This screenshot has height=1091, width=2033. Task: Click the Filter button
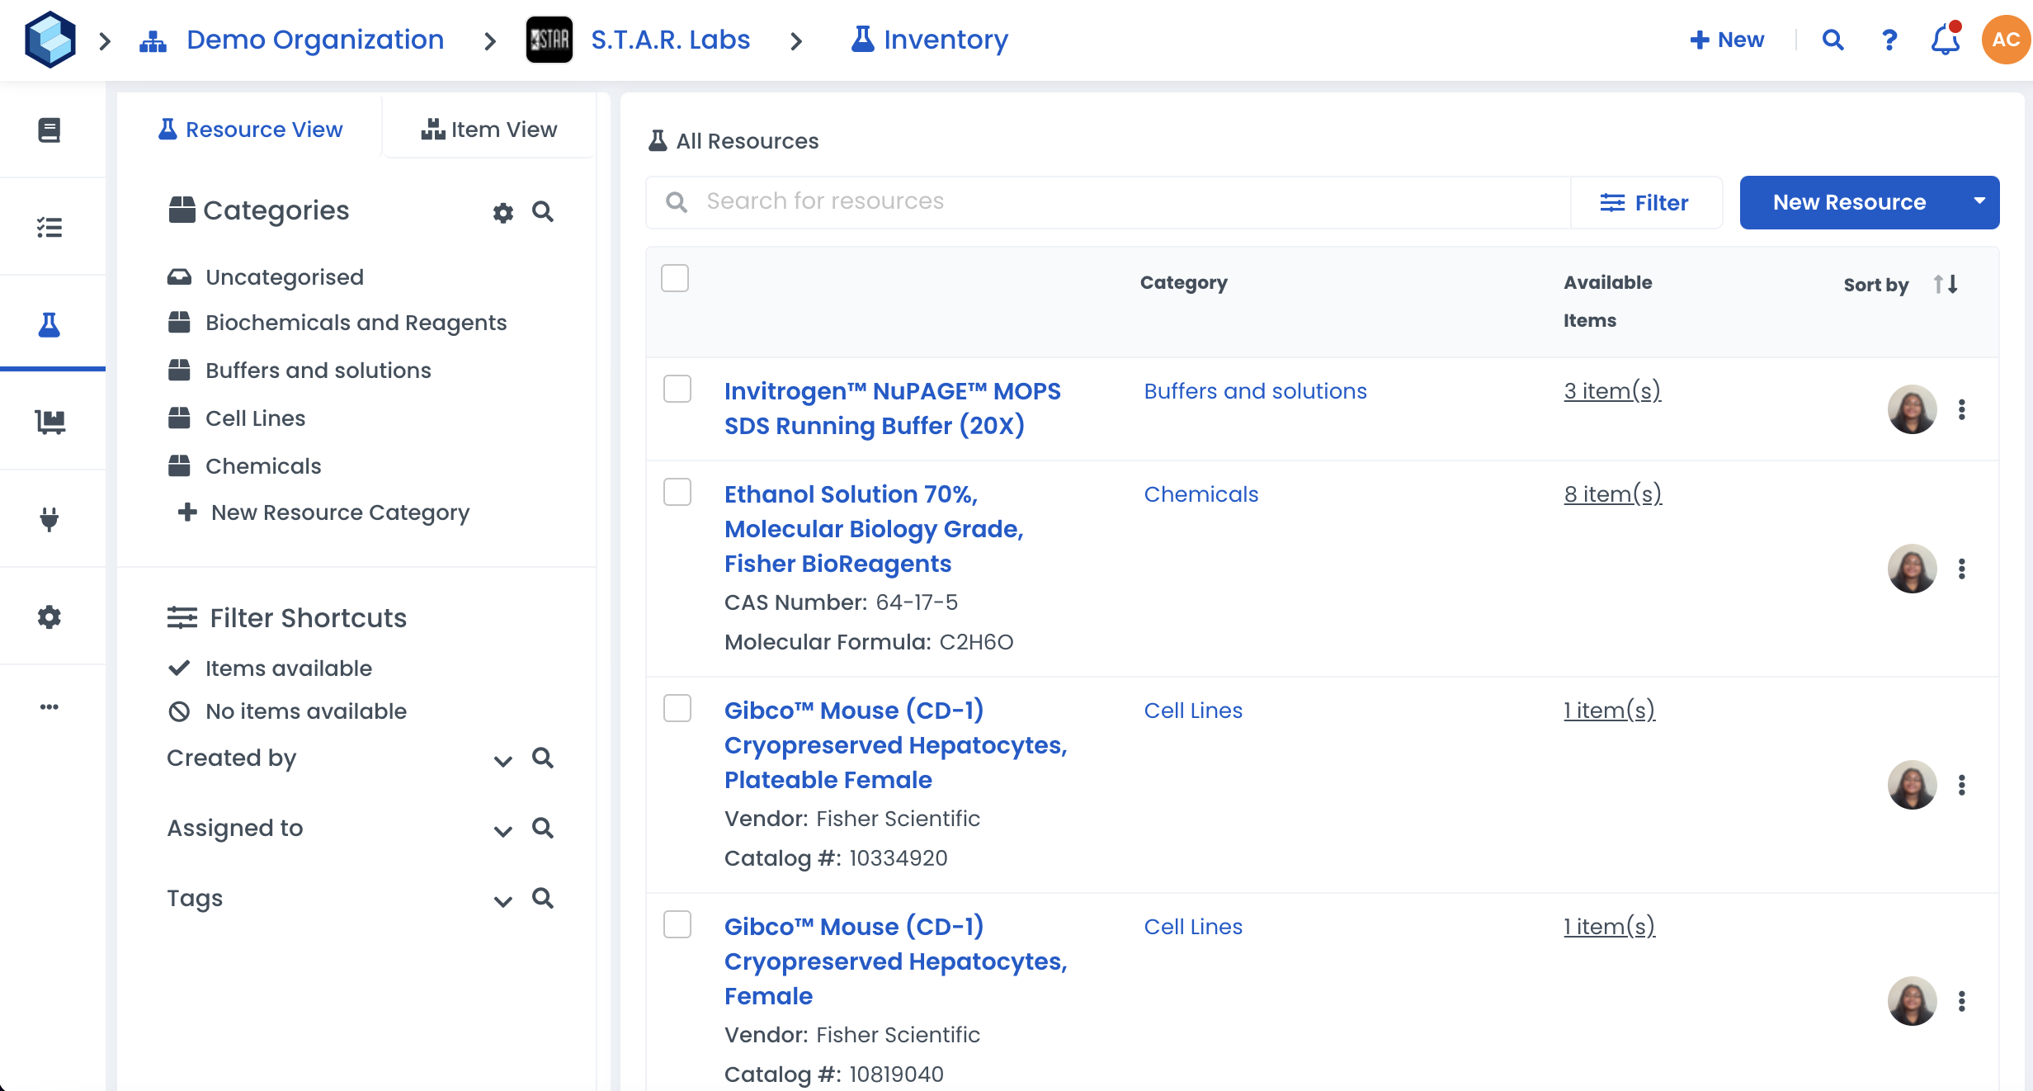1644,203
